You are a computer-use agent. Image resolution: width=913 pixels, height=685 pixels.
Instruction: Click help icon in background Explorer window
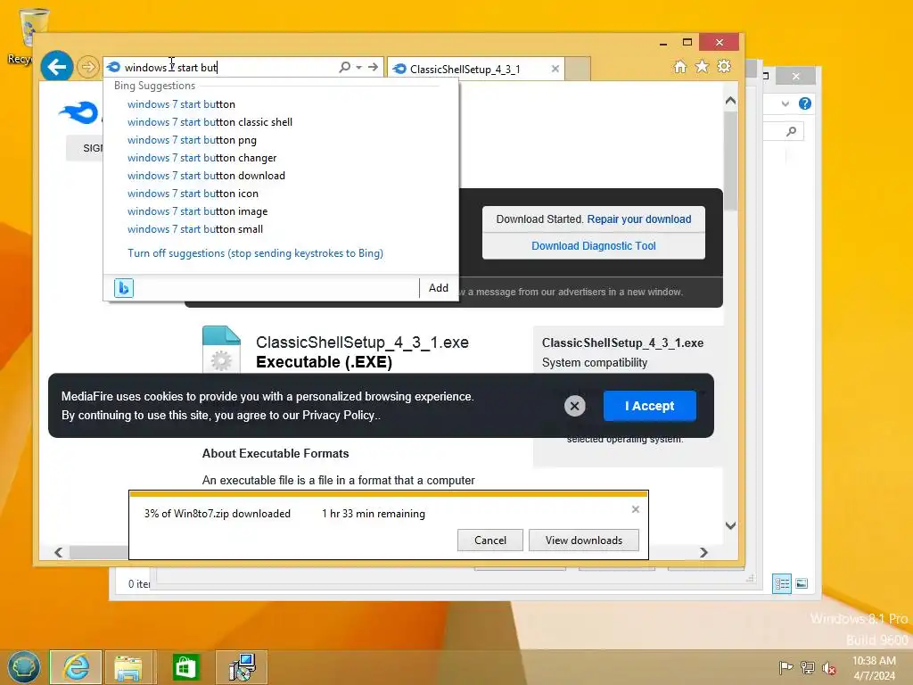click(805, 103)
